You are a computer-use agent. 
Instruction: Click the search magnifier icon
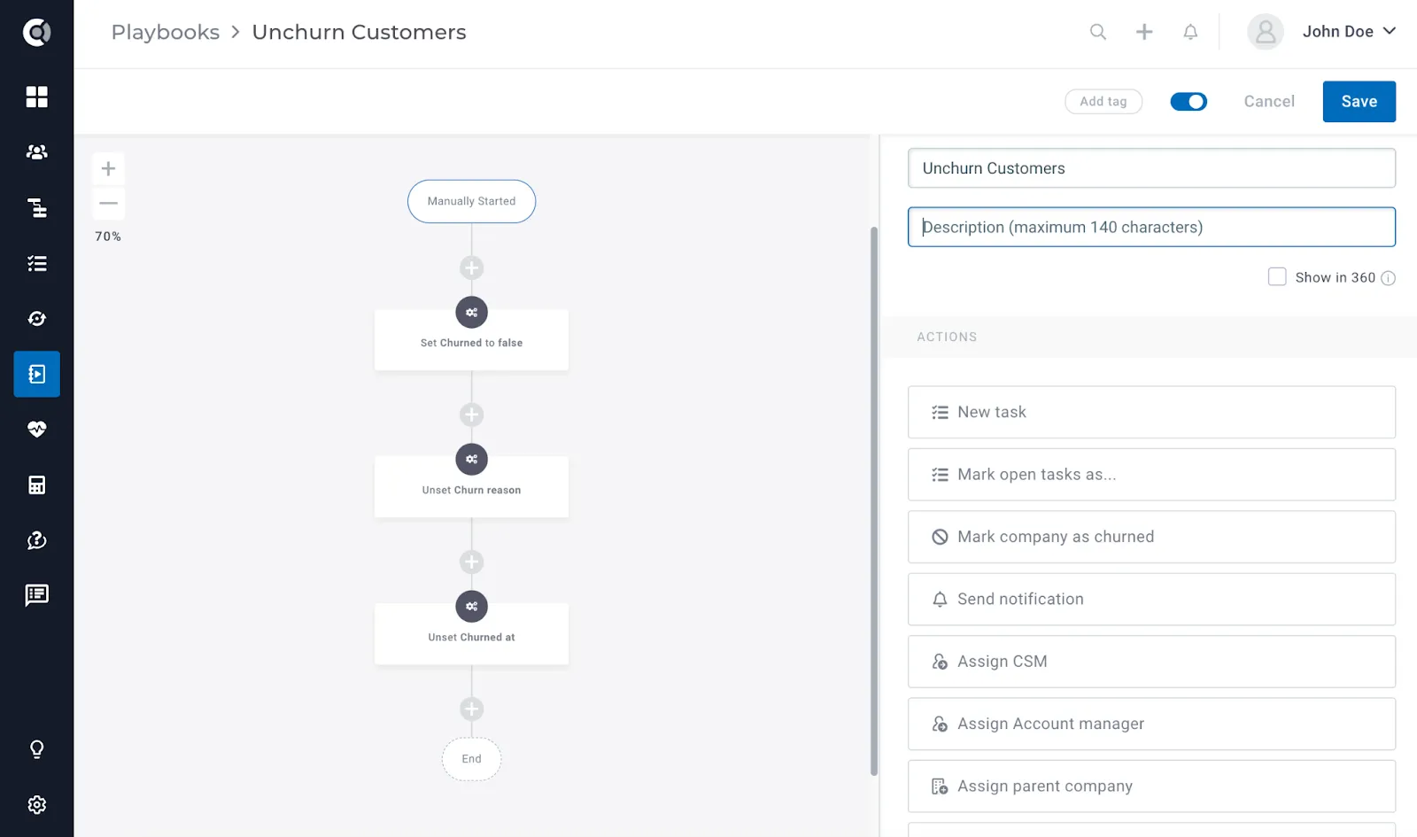(1098, 32)
